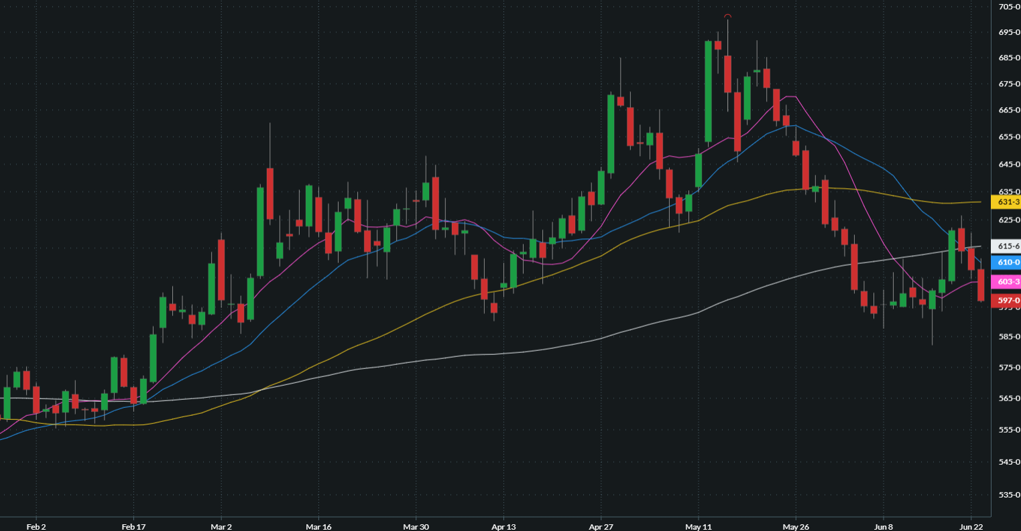Click the Feb 2 date label
1021x531 pixels.
point(36,526)
